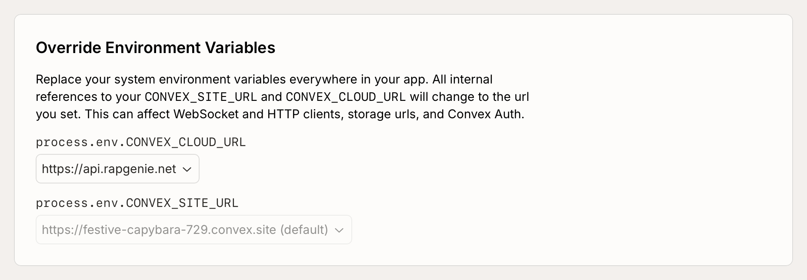Click the words "Convex Auth" in description
The image size is (807, 280).
coord(485,114)
